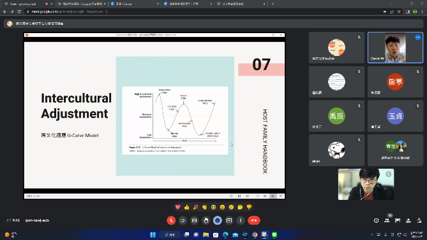Open the three-dot more options menu
Screen dimensions: 427x240
(x=241, y=220)
